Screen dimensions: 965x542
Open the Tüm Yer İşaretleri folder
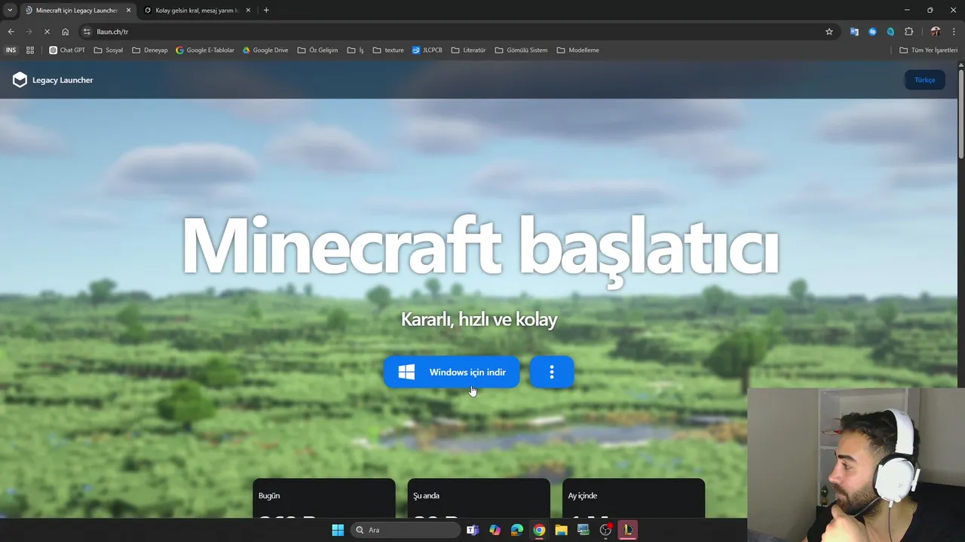(929, 50)
